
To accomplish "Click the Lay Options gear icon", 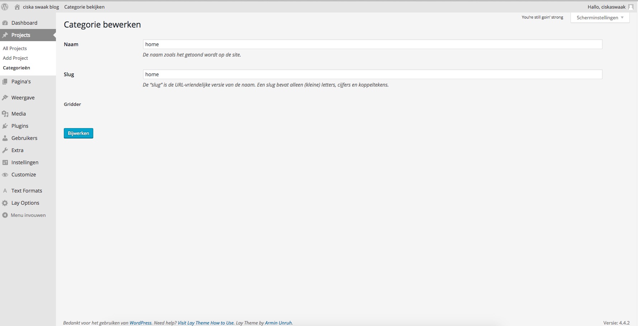I will pos(5,203).
